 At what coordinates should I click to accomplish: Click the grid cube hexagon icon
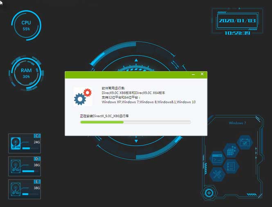(231, 150)
